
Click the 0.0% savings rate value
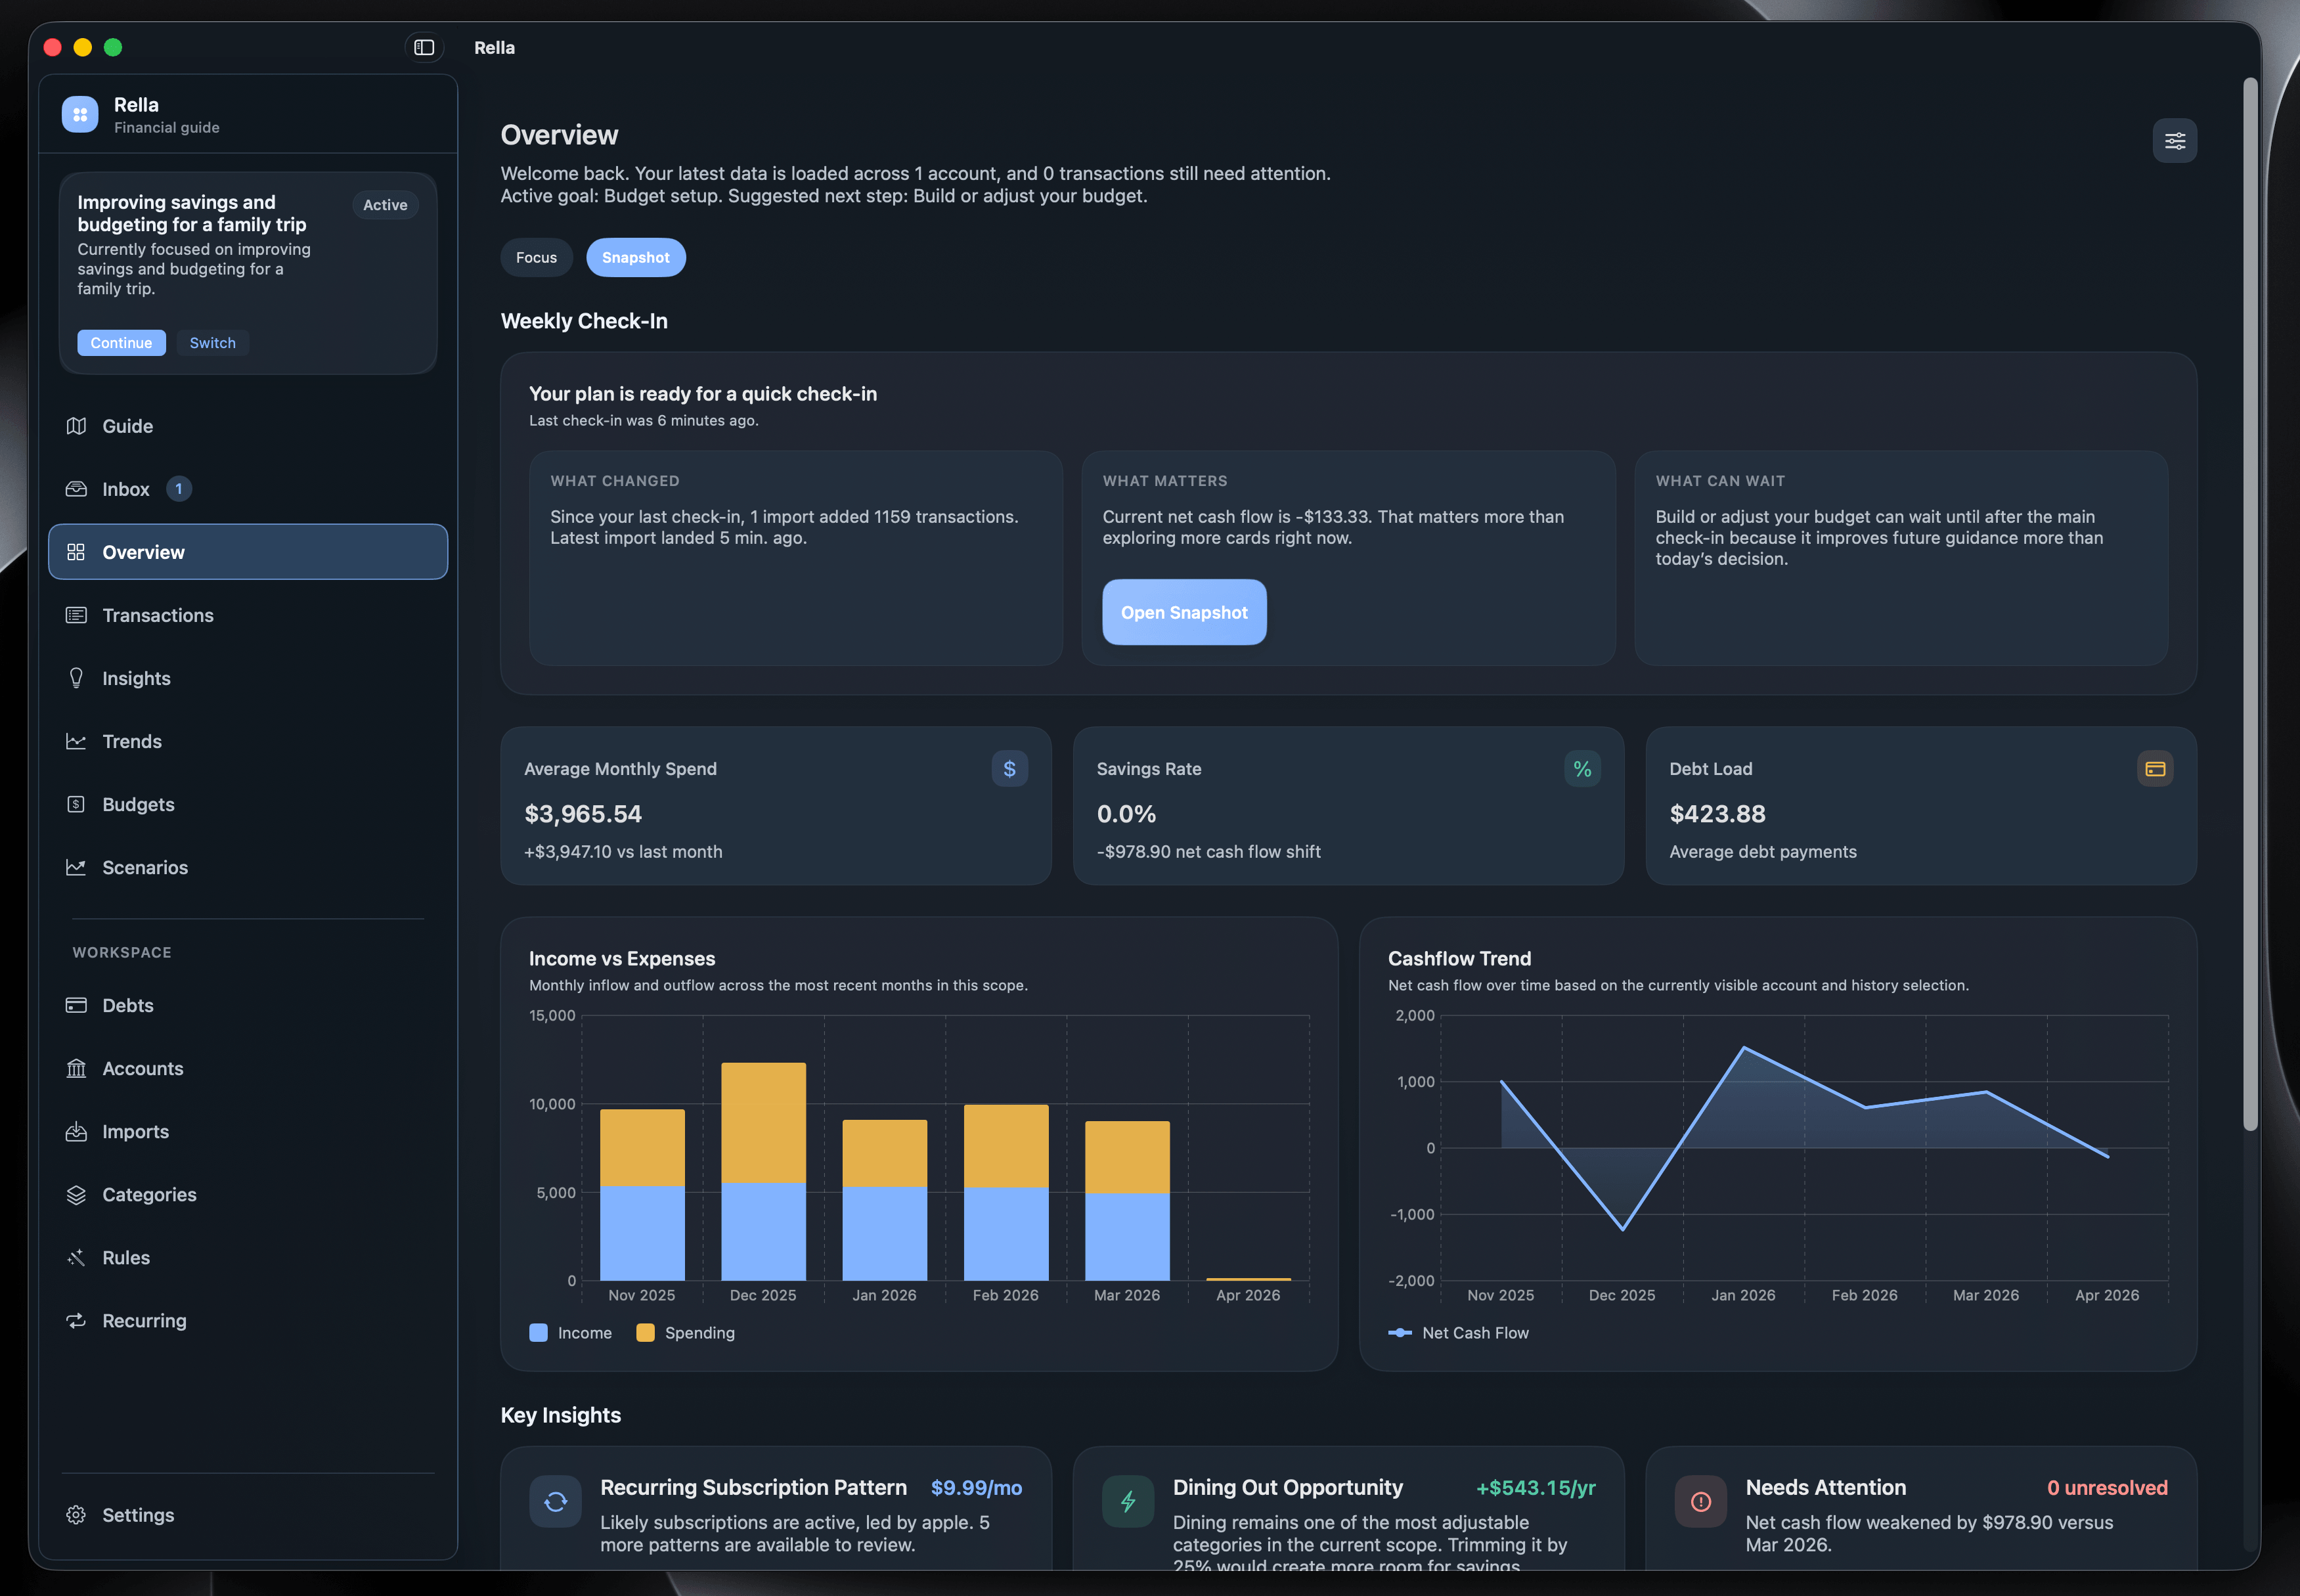1126,814
